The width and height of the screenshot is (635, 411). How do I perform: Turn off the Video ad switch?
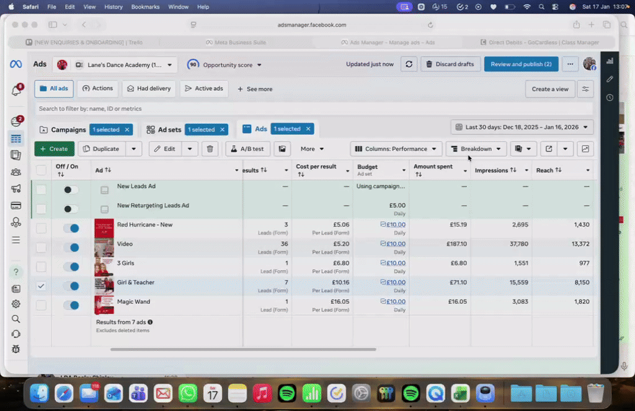71,248
